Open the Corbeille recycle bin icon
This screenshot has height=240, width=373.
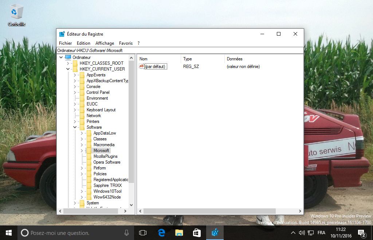(x=16, y=15)
